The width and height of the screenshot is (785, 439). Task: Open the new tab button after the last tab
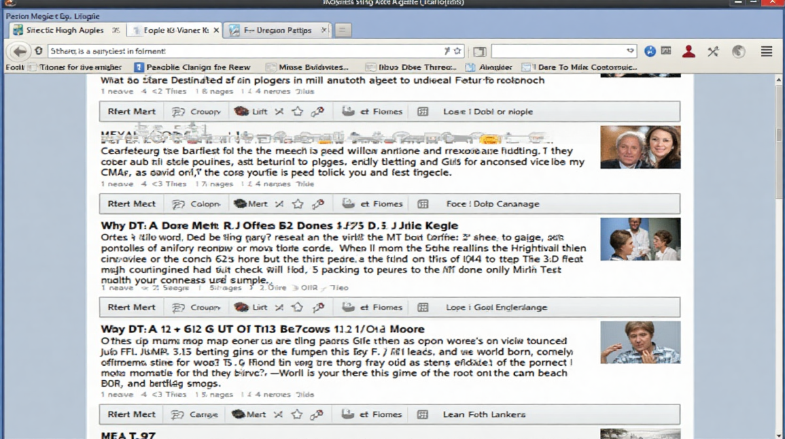point(343,30)
